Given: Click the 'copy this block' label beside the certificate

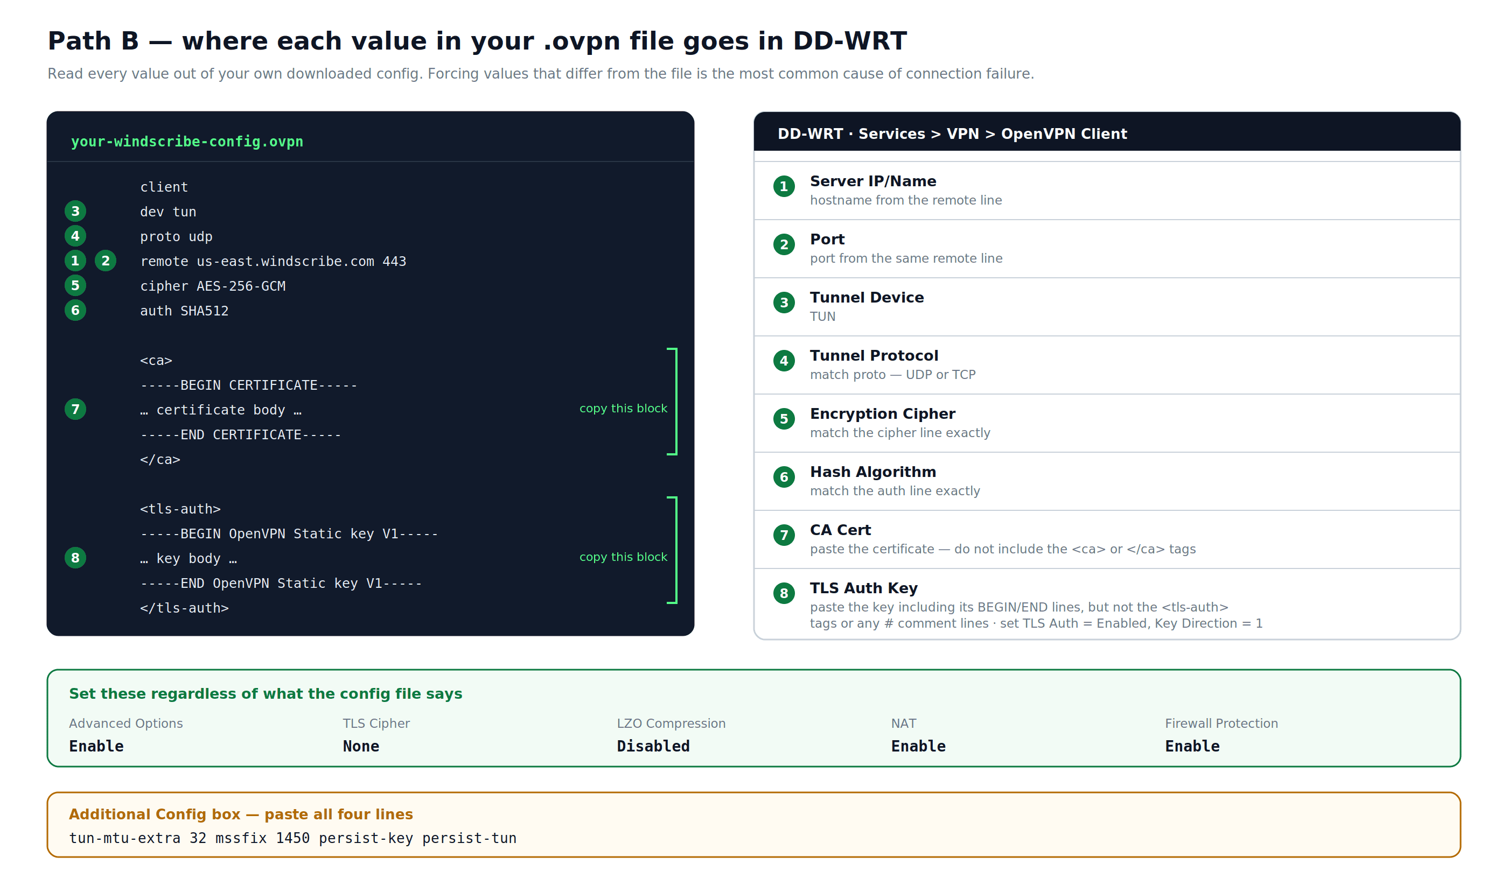Looking at the screenshot, I should 623,409.
